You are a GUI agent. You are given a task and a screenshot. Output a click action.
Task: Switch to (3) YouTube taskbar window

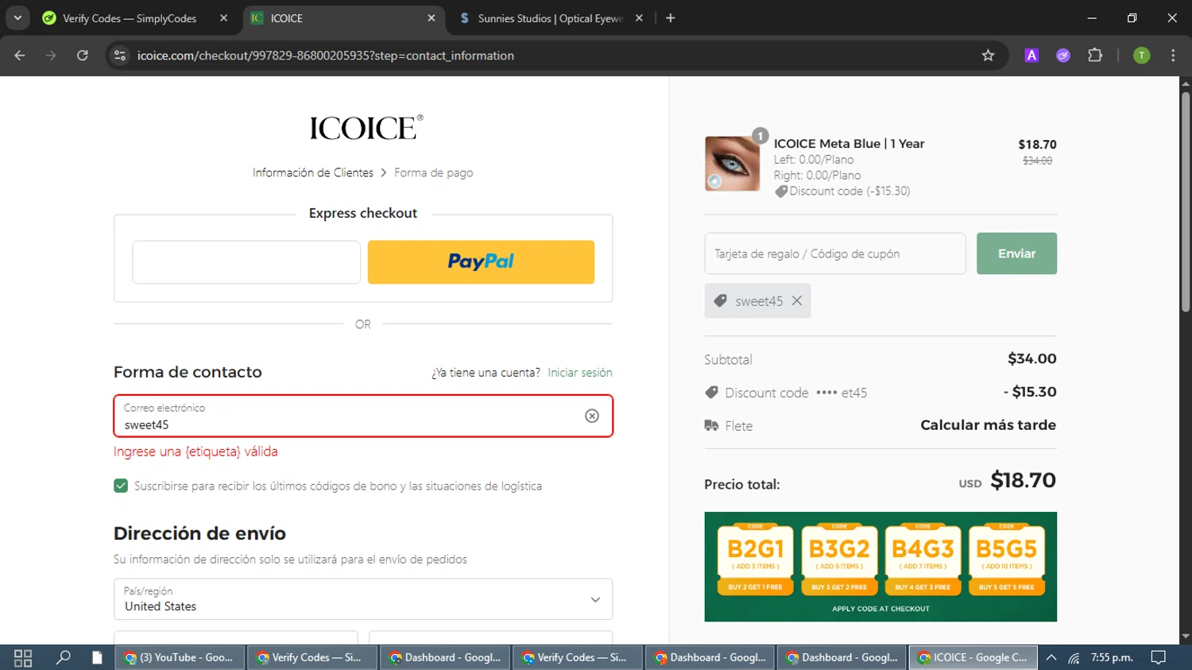(180, 657)
